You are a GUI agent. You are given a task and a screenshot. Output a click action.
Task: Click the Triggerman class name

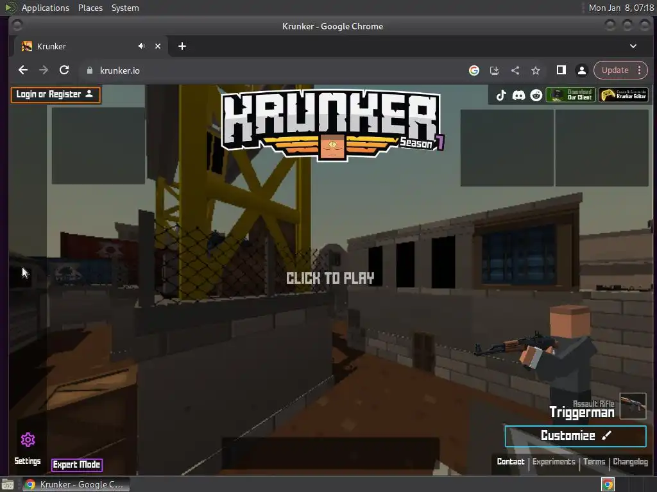coord(581,413)
